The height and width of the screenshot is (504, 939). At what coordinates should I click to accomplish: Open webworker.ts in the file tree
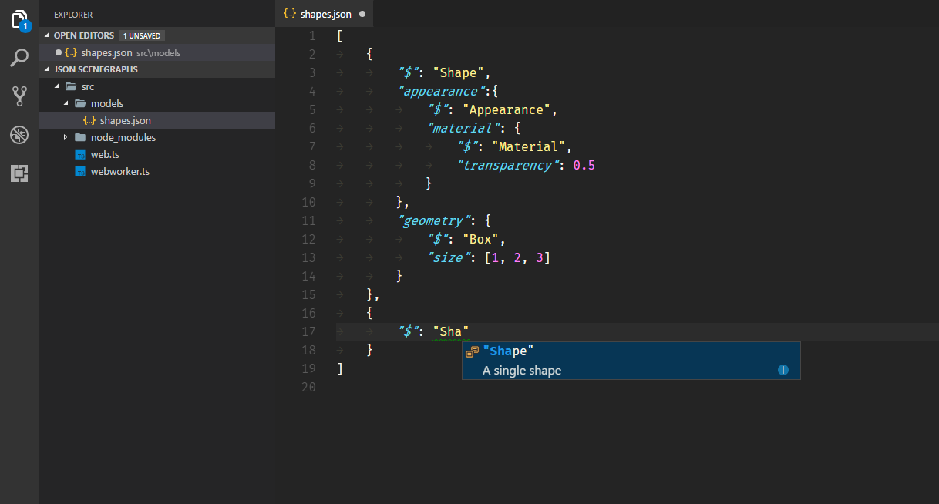[156, 171]
